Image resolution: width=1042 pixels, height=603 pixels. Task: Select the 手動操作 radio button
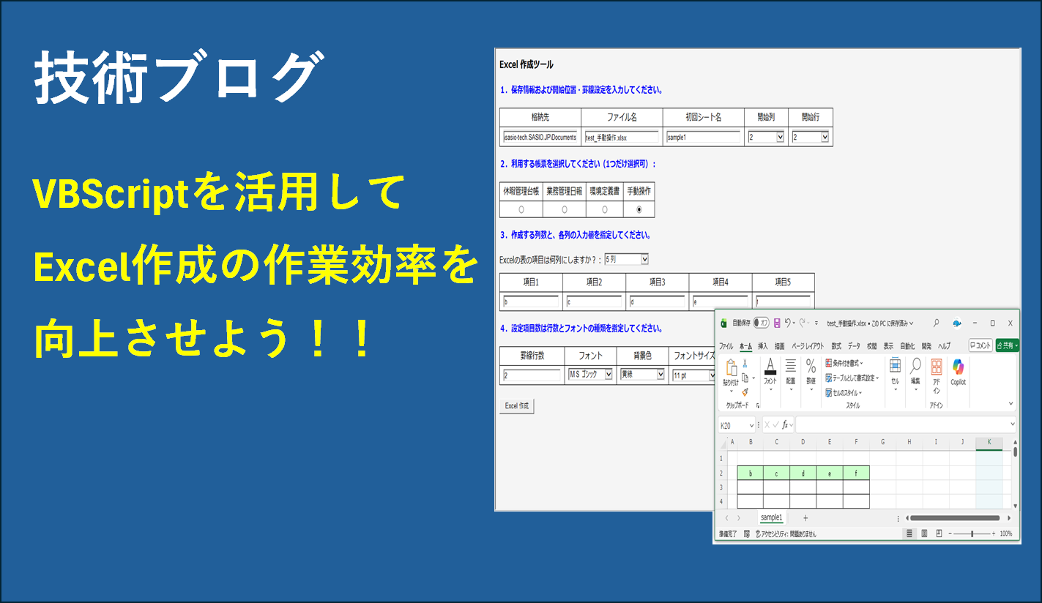[x=639, y=209]
